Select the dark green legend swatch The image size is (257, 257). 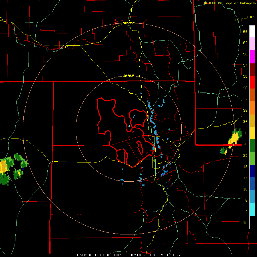click(x=252, y=145)
